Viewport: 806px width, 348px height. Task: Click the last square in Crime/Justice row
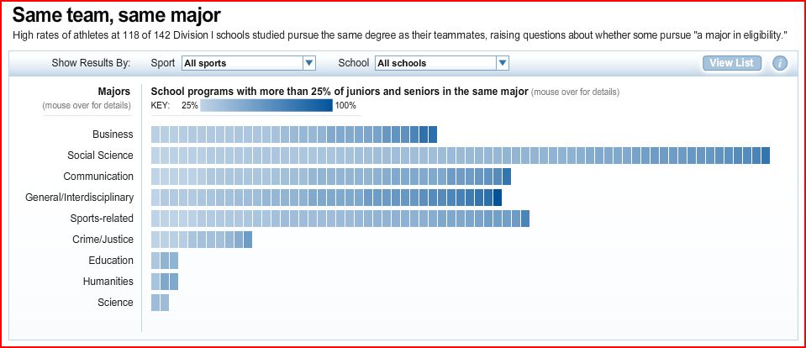pos(248,240)
